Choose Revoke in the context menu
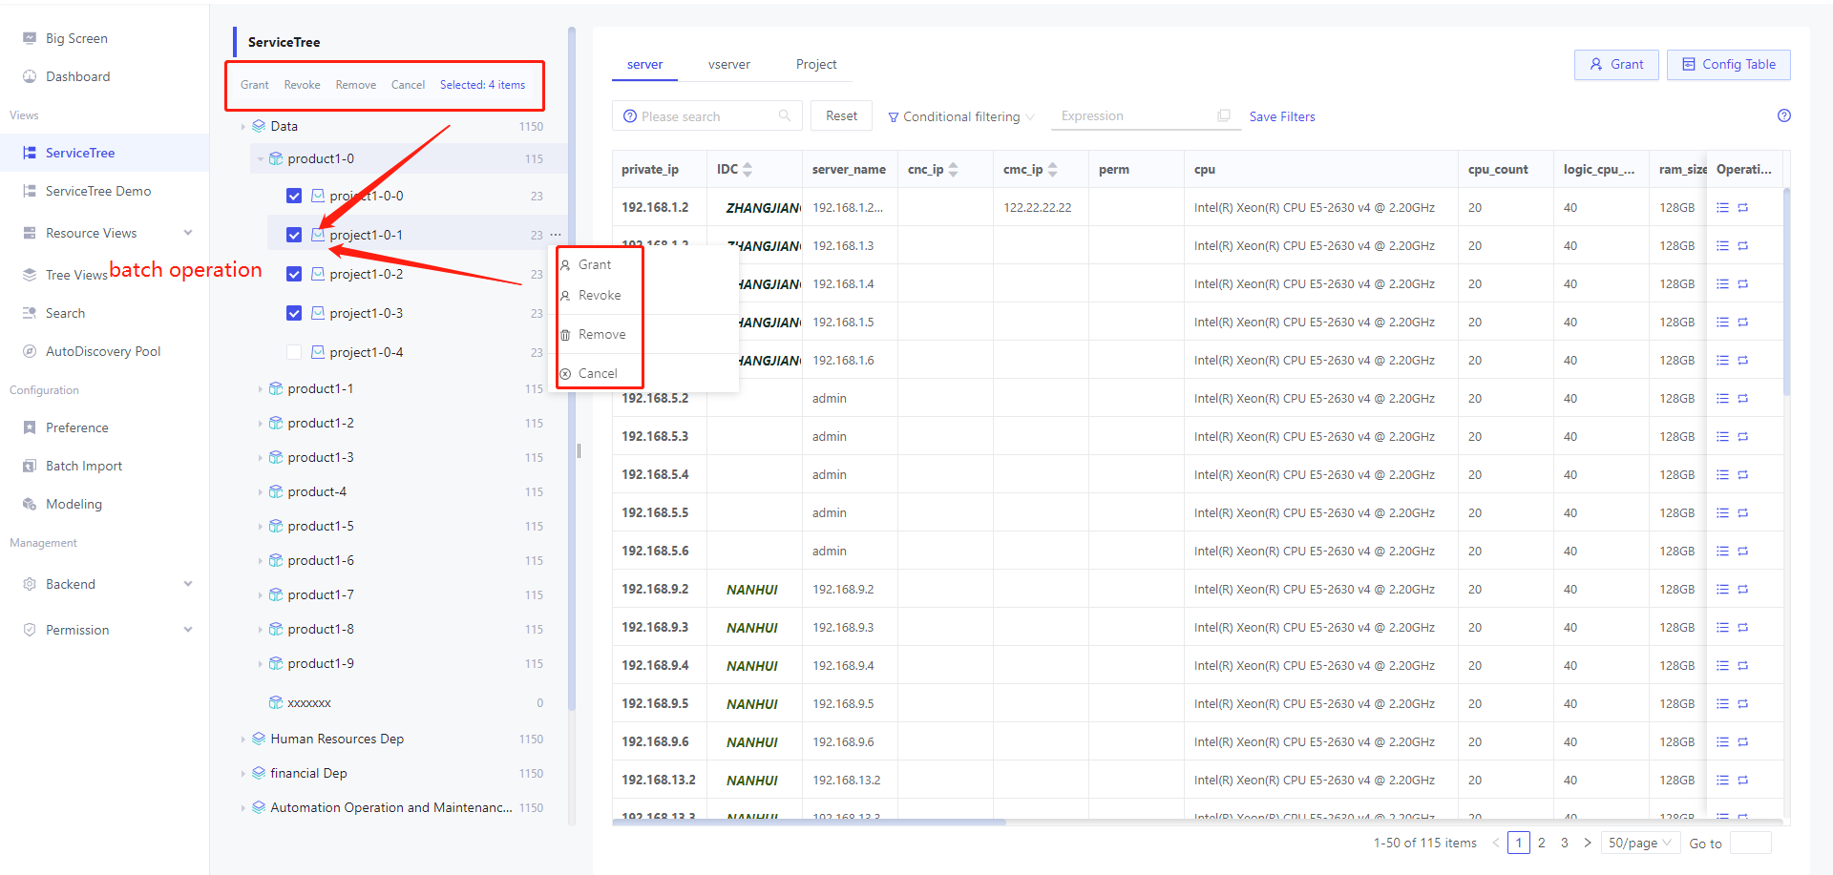Screen dimensions: 1833x875 point(600,295)
